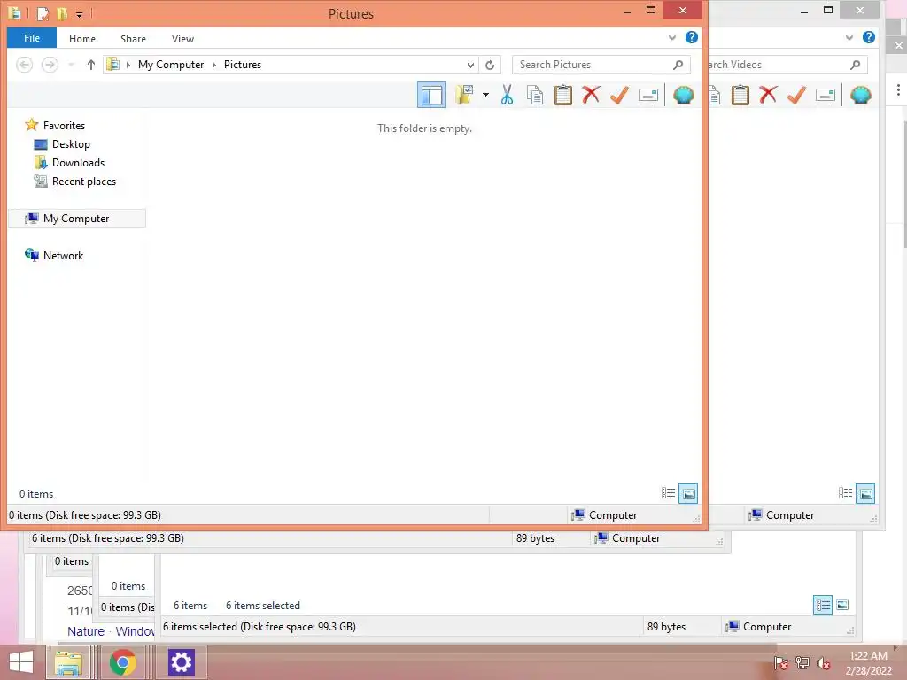Click the magnifier icon in Search Pictures
This screenshot has width=907, height=680.
click(678, 65)
